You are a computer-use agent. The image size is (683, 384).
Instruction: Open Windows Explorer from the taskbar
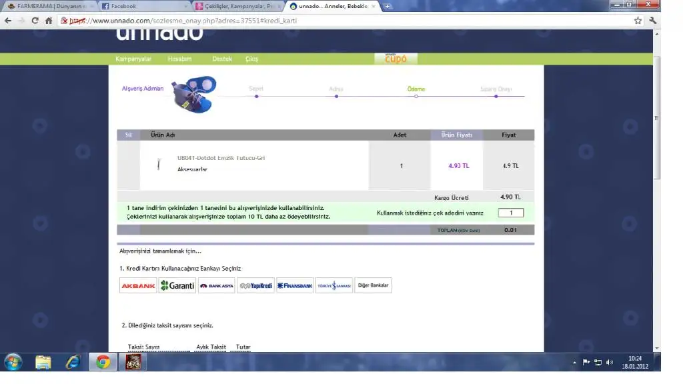tap(43, 362)
